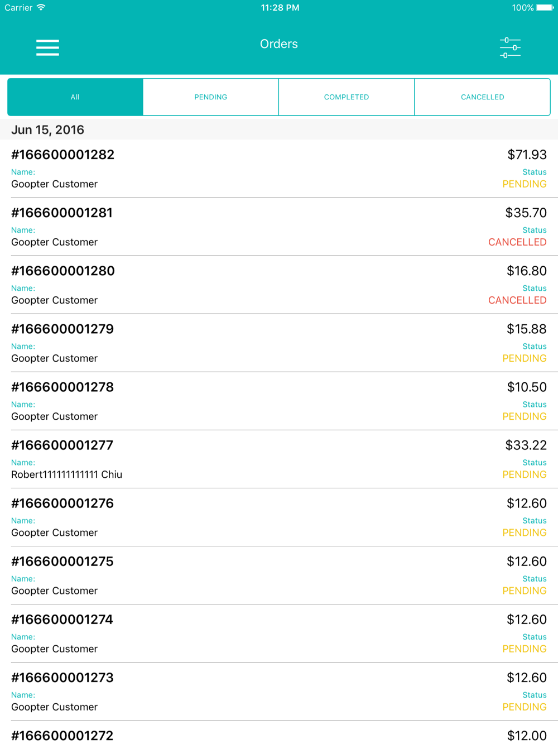Select order #166600001274
558x744 pixels.
[x=279, y=633]
